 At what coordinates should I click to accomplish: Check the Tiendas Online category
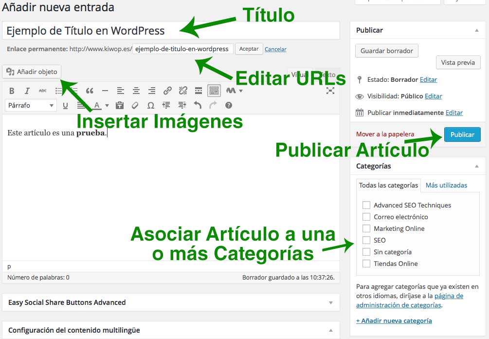click(366, 264)
